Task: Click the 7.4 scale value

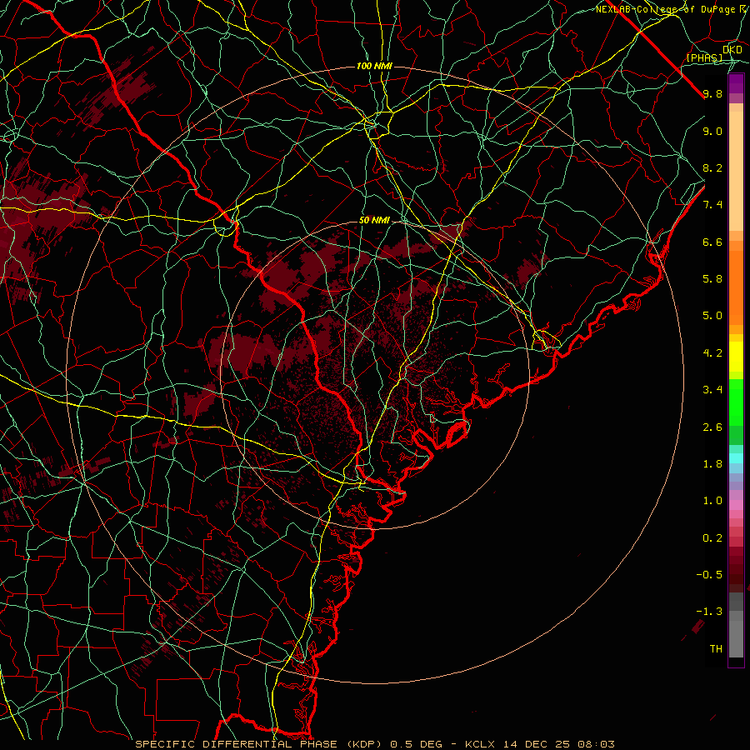Action: coord(712,205)
